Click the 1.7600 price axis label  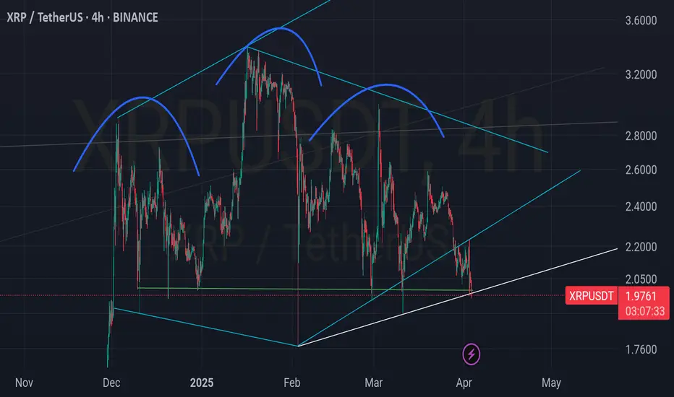(641, 349)
